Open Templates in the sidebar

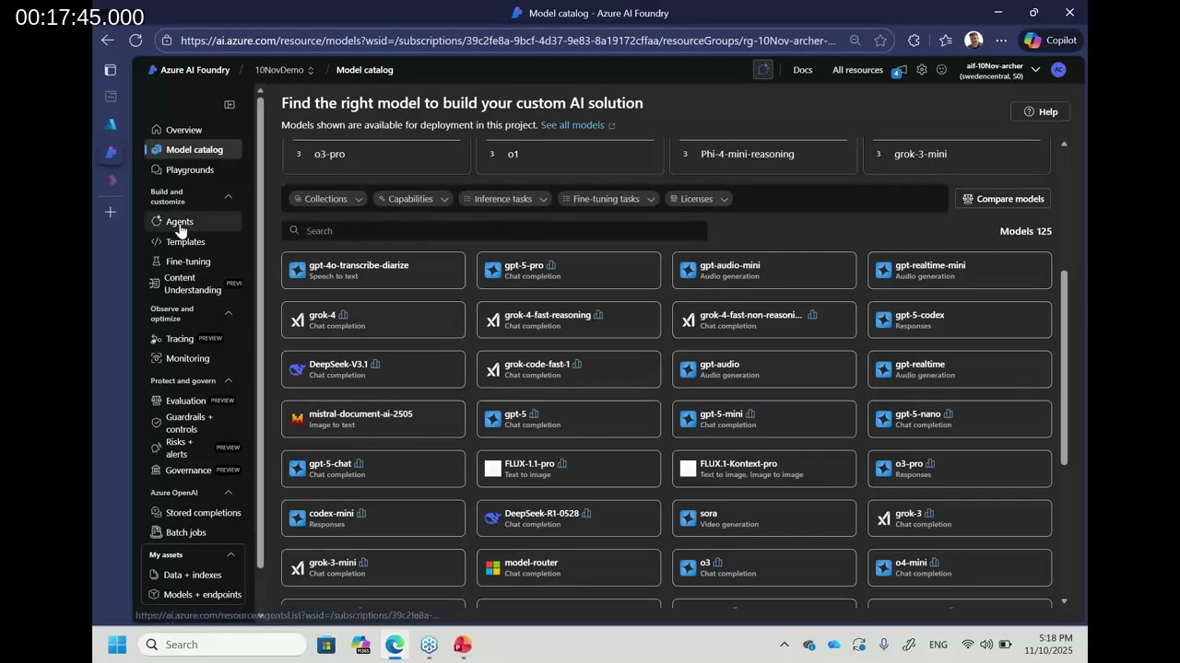click(x=185, y=241)
